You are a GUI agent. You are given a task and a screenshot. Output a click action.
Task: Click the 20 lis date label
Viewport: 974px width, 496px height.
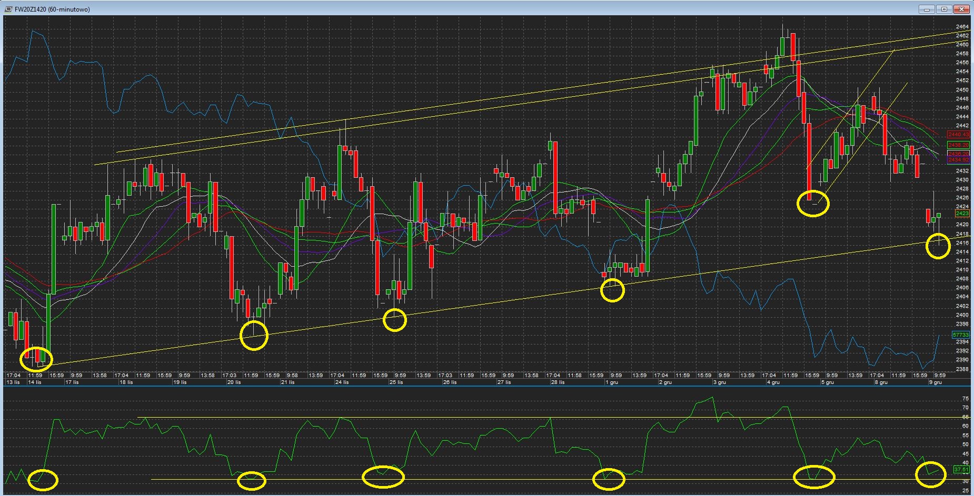click(x=234, y=382)
